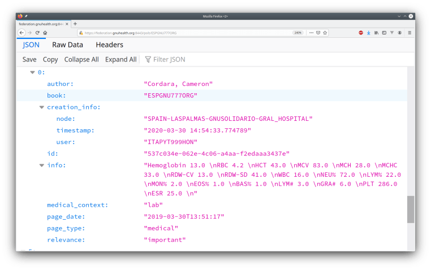The height and width of the screenshot is (270, 431).
Task: Open the Library bookmarks icon
Action: [376, 33]
